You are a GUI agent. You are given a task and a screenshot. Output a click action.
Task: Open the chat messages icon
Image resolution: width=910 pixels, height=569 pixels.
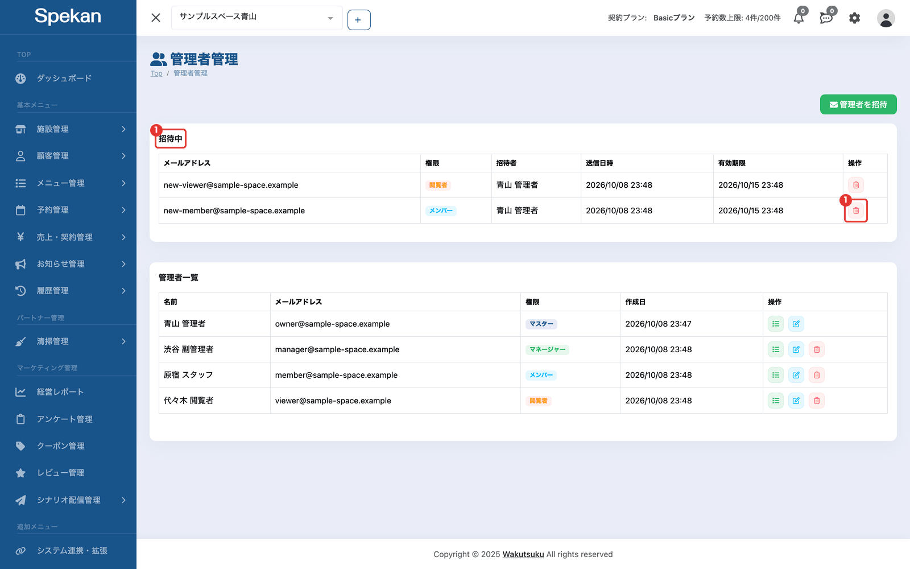pyautogui.click(x=826, y=18)
